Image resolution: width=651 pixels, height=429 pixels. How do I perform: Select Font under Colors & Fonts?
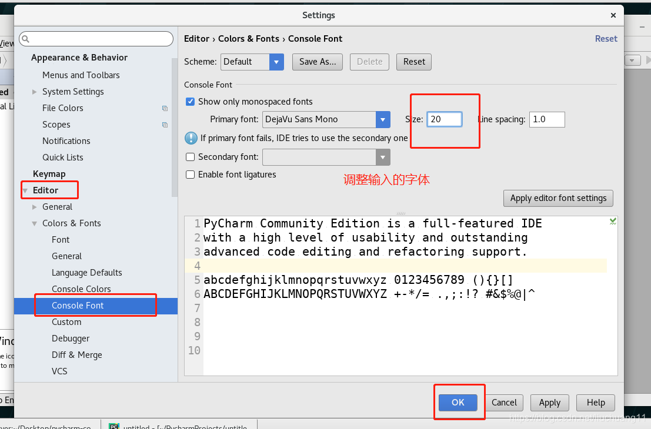coord(61,240)
